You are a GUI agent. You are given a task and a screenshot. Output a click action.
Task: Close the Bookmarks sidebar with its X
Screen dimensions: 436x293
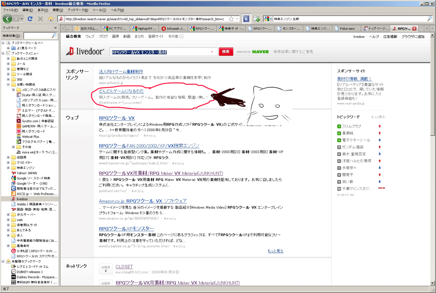pos(55,28)
